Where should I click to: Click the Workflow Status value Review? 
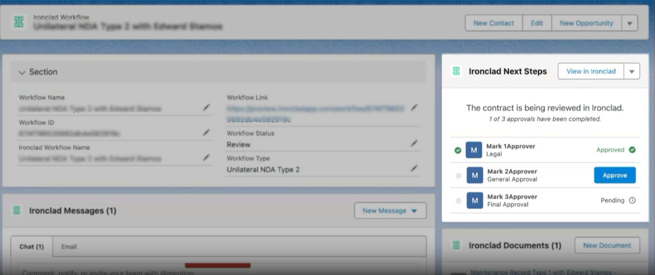click(239, 145)
